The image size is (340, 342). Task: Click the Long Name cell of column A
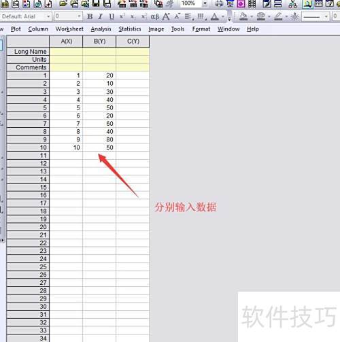click(66, 52)
